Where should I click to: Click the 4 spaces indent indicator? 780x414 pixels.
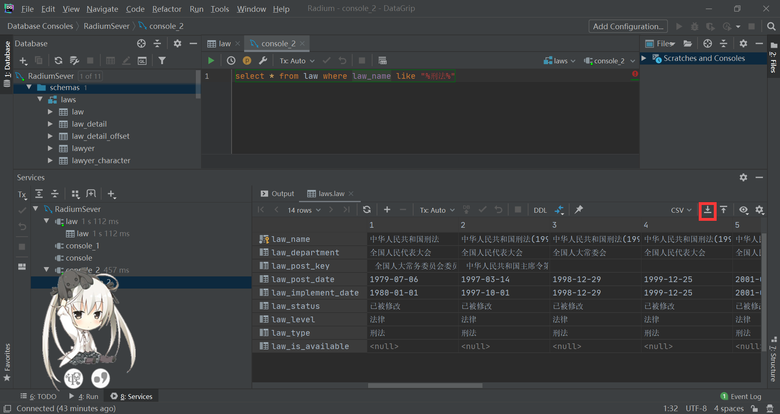tap(729, 408)
